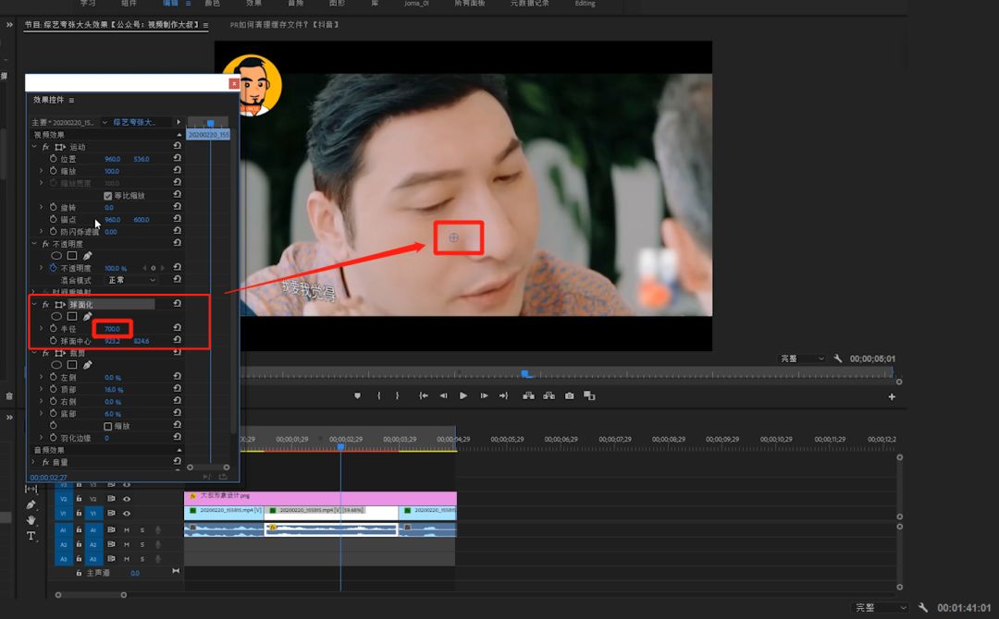The width and height of the screenshot is (999, 619).
Task: Expand the 羽化边缘 parameter
Action: 42,438
